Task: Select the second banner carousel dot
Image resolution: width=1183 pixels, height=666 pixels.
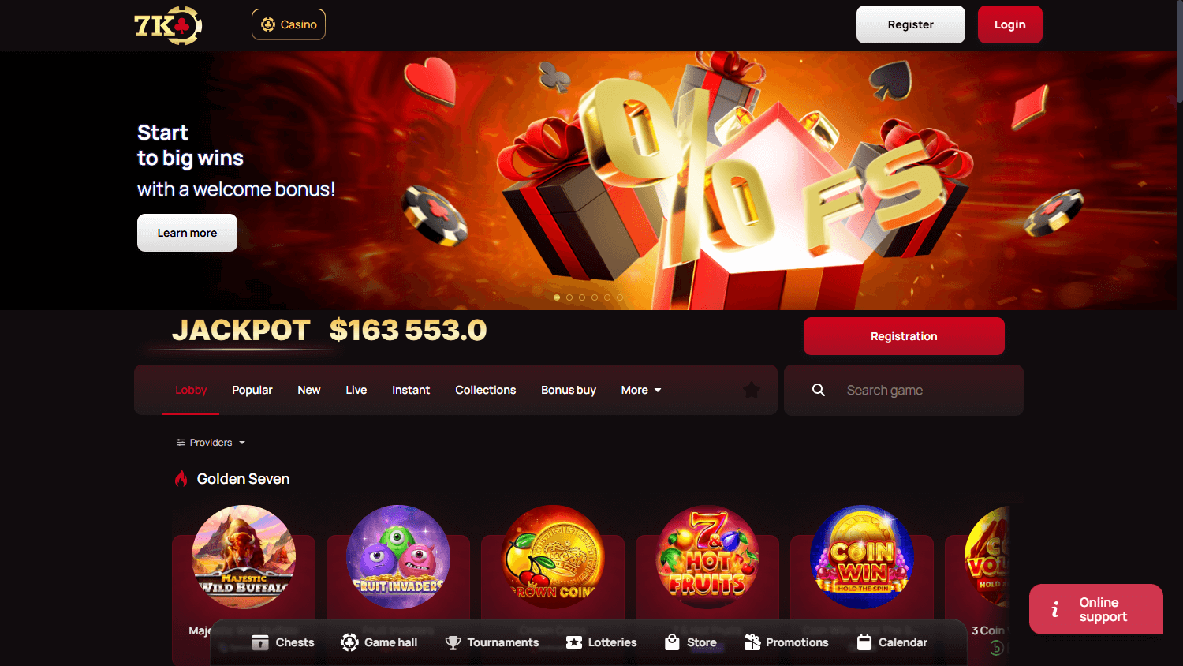Action: tap(569, 297)
